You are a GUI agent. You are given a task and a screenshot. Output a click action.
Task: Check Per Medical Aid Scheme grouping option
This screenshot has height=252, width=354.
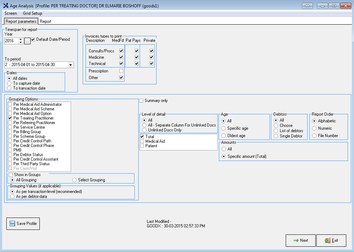pos(10,109)
